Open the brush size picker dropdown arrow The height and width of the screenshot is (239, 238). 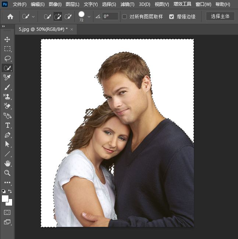coord(89,17)
